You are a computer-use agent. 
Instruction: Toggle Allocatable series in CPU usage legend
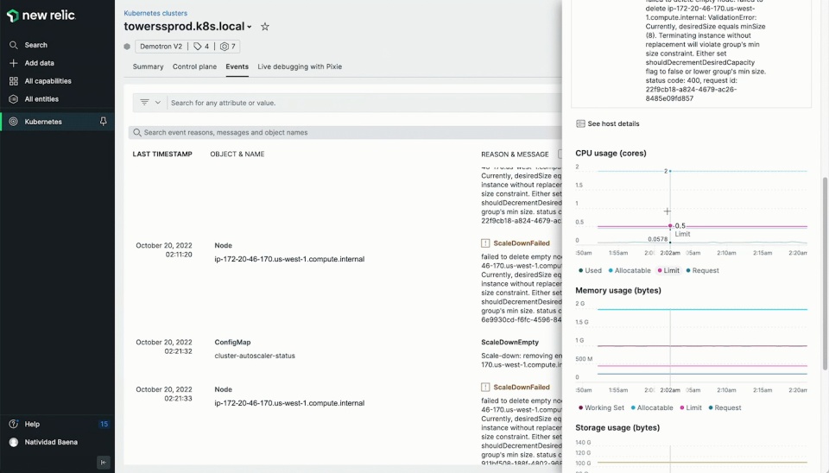(x=630, y=270)
